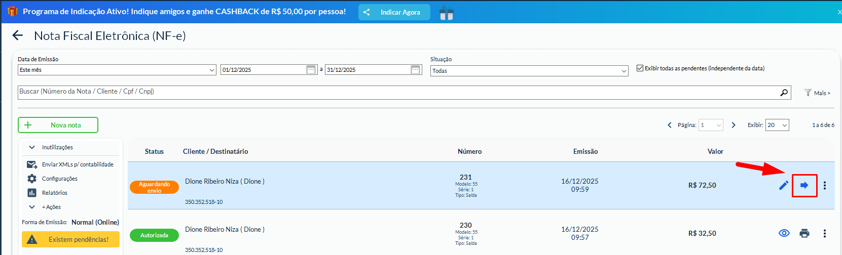Screen dimensions: 842x255
Task: Open the three-dot menu for note 231
Action: [825, 185]
